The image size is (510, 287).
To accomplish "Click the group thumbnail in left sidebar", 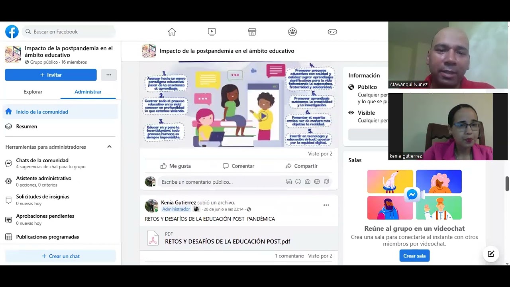I will [x=13, y=55].
